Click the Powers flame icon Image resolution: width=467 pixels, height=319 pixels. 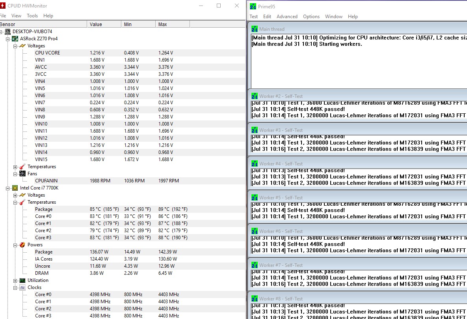pyautogui.click(x=22, y=245)
